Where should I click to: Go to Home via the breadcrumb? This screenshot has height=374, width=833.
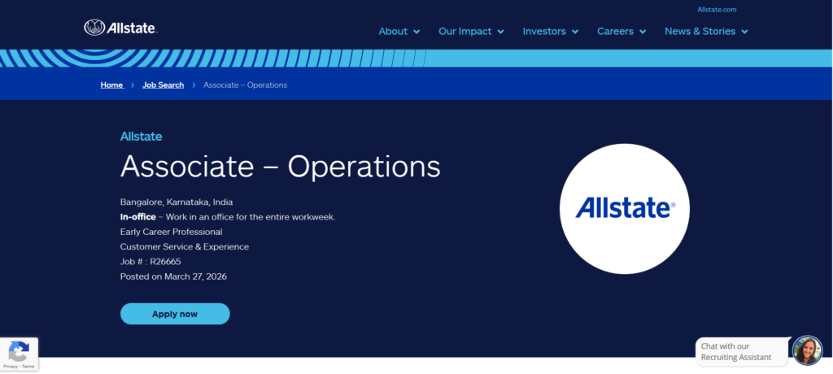tap(111, 85)
